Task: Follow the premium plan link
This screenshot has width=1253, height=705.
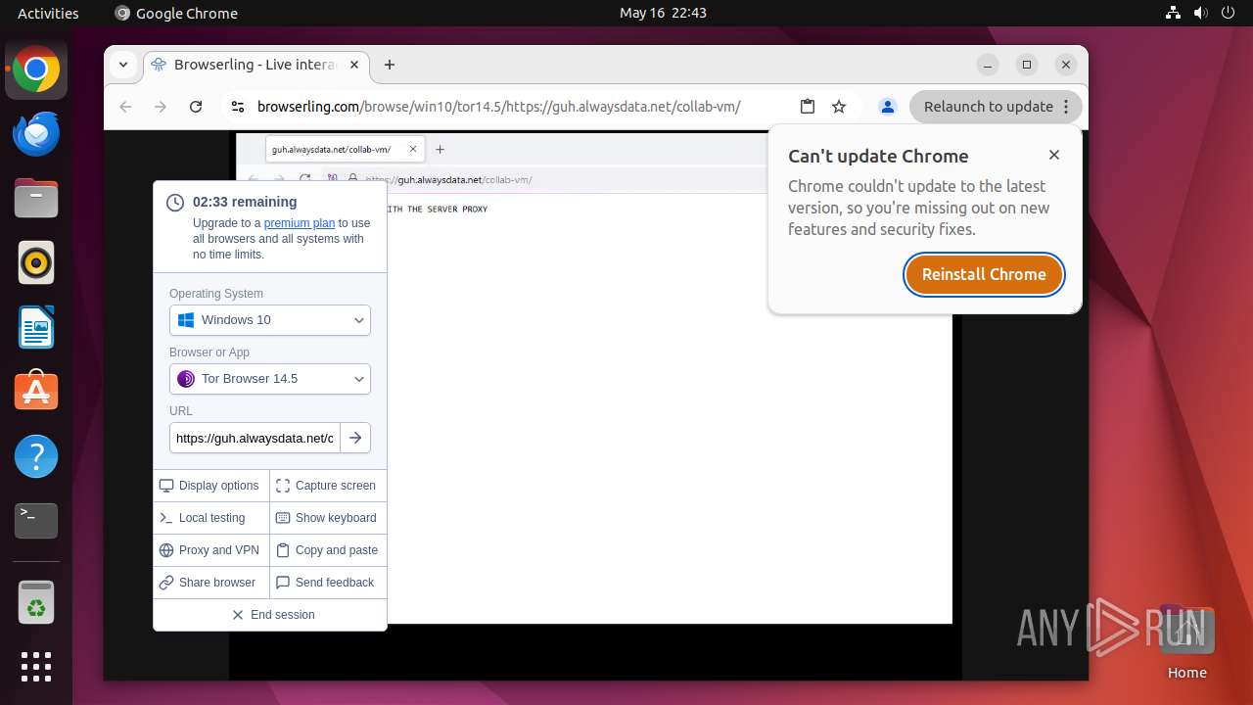Action: (300, 223)
